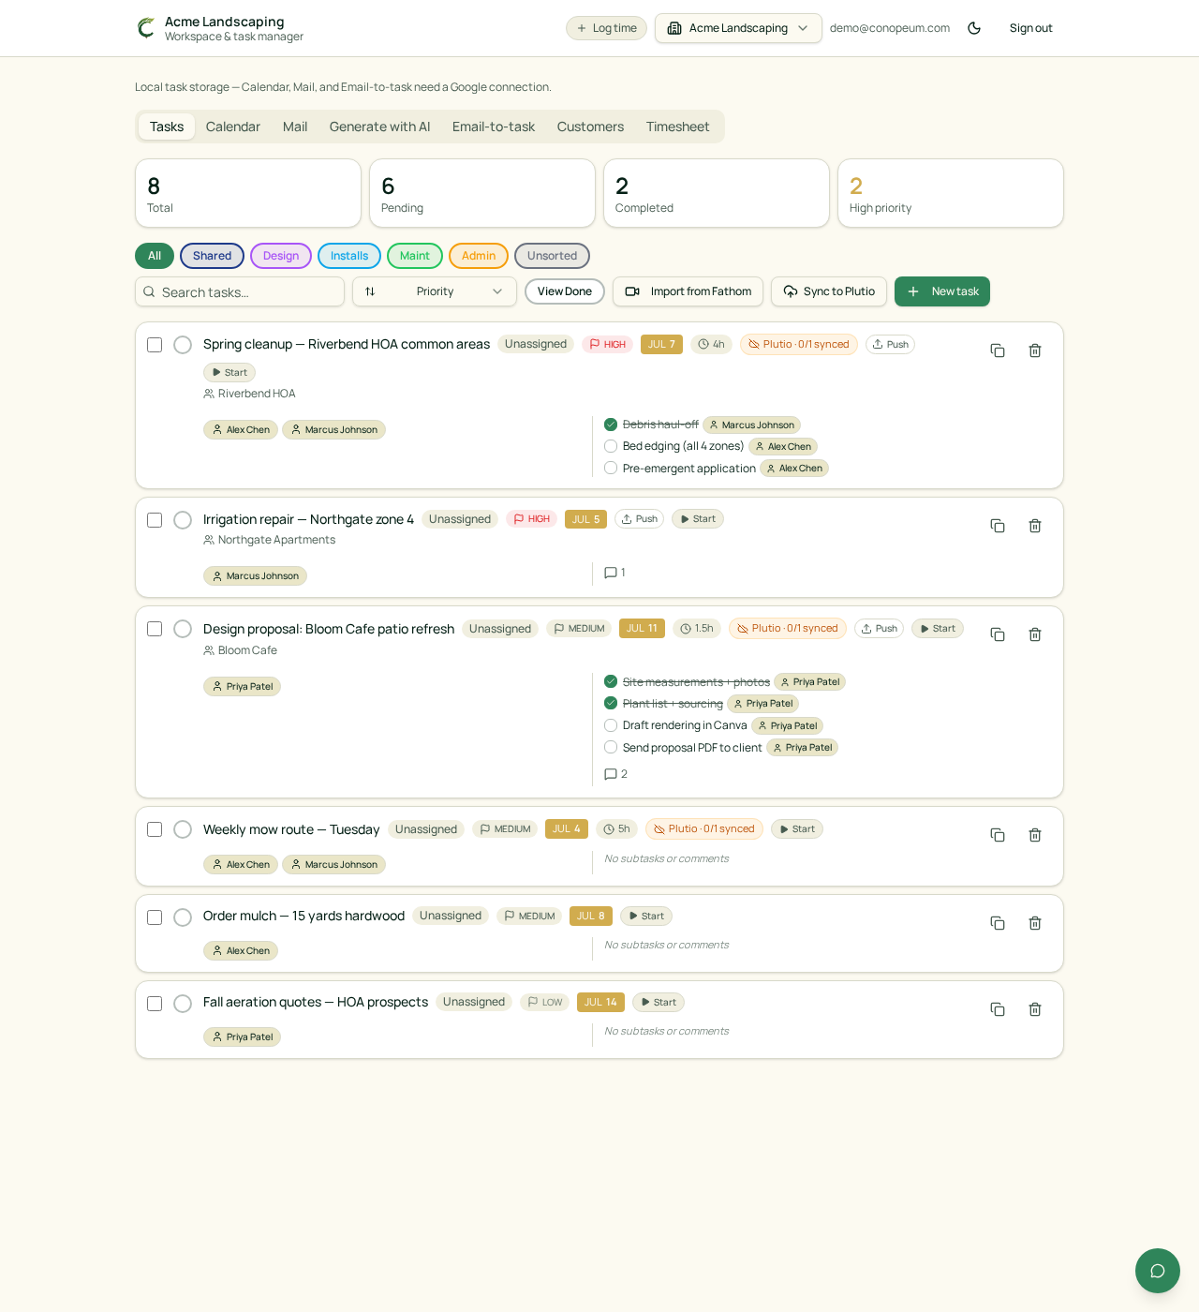Click Plutio sync badge on Design proposal

tap(788, 629)
